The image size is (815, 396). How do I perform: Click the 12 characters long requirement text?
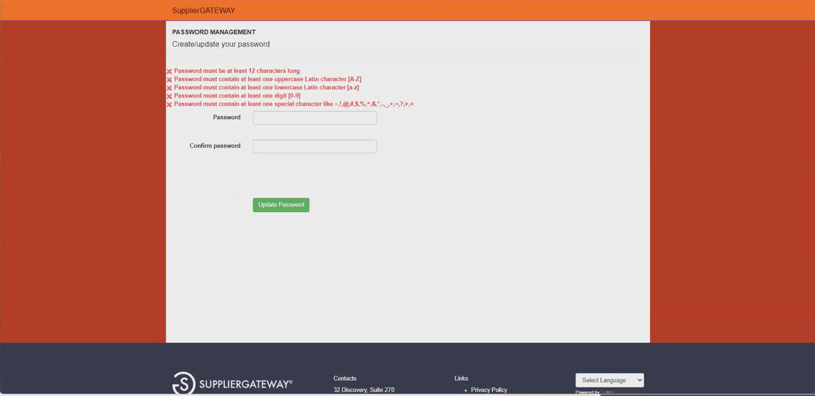[237, 71]
